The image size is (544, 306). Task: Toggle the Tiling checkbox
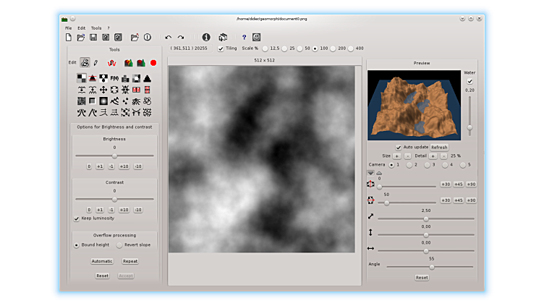[x=221, y=48]
